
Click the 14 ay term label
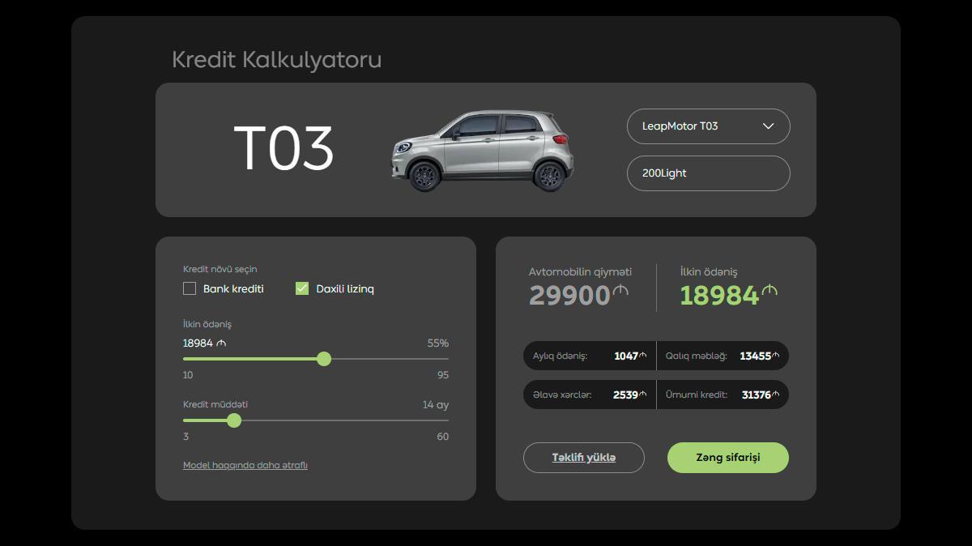tap(435, 405)
